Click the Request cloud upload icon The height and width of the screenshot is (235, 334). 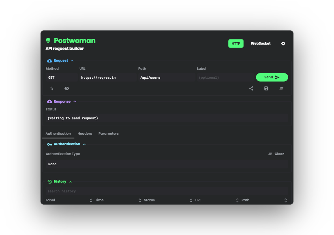point(49,61)
